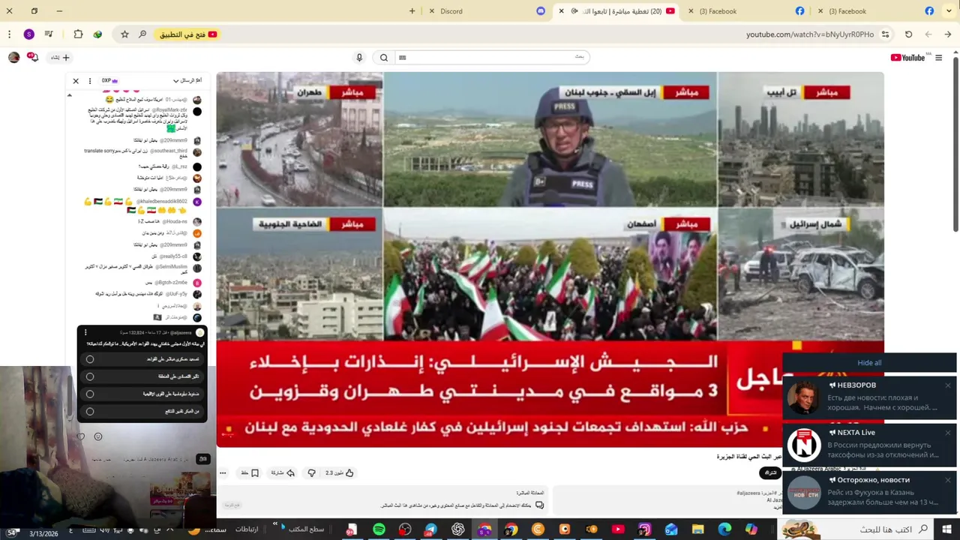
Task: Click the address bar URL
Action: [x=810, y=34]
